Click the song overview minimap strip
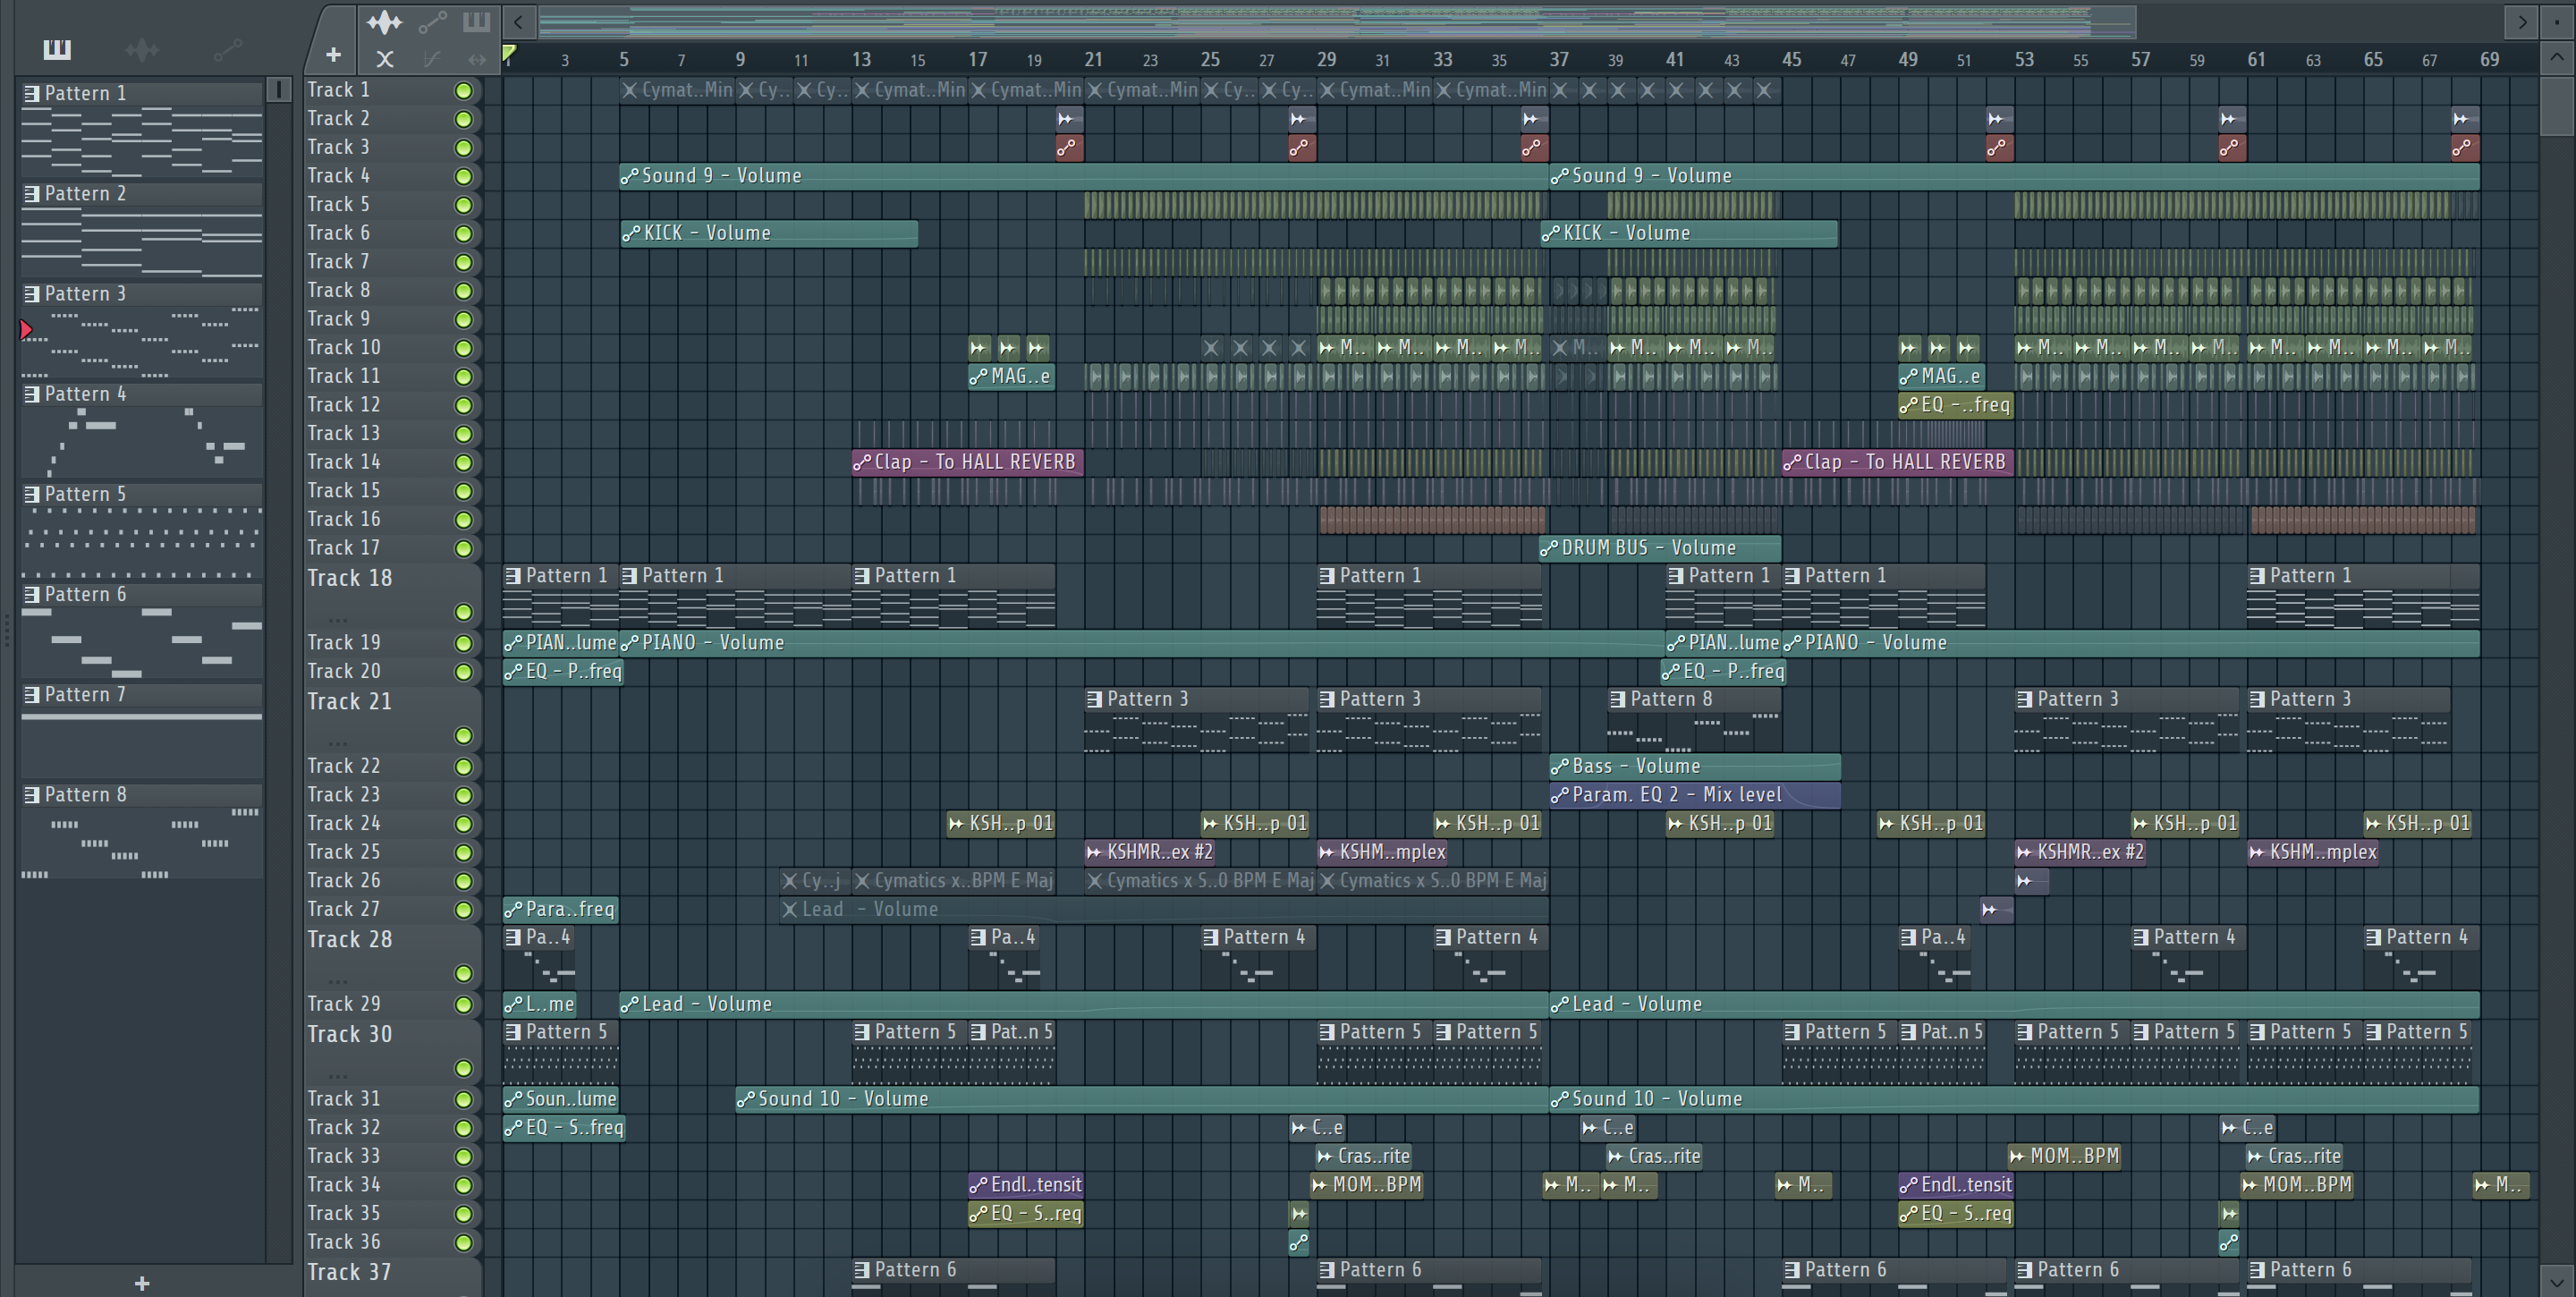The height and width of the screenshot is (1297, 2576). 1336,21
